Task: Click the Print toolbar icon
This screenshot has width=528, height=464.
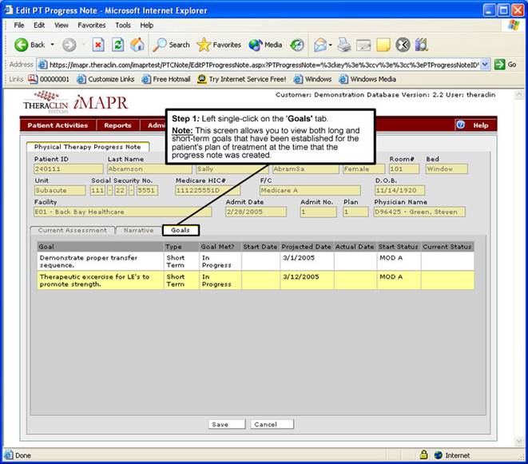Action: point(343,45)
